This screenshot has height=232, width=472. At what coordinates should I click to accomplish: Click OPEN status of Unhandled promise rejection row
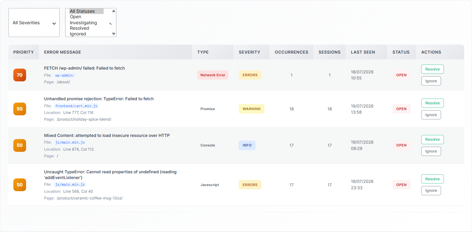[x=401, y=109]
